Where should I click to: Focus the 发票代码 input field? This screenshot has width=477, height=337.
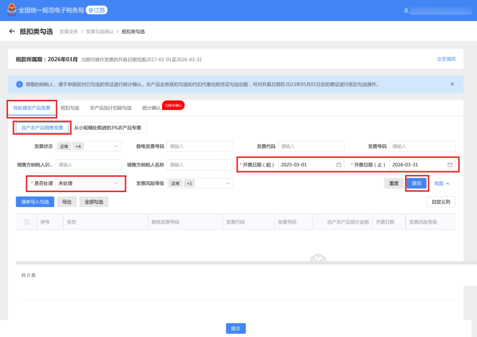point(311,146)
